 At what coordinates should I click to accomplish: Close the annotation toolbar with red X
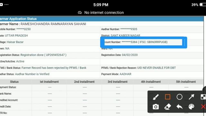(x=203, y=107)
